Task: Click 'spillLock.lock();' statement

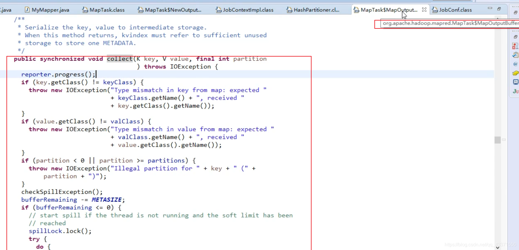Action: (x=60, y=231)
